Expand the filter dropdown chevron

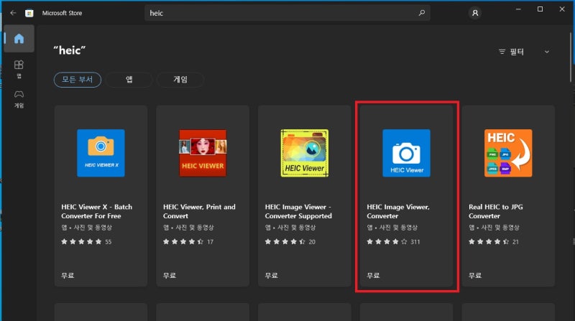[547, 52]
